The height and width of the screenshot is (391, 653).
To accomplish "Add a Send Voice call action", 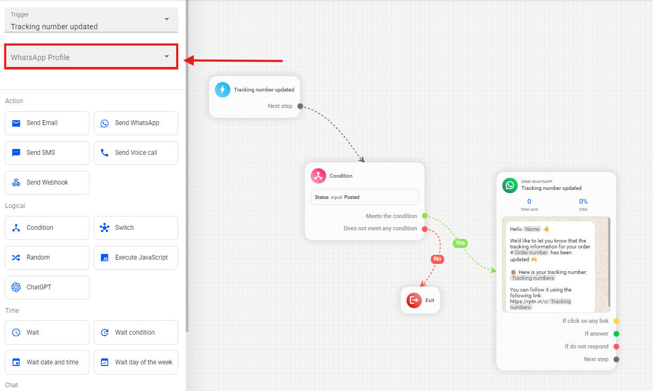I will pos(136,153).
